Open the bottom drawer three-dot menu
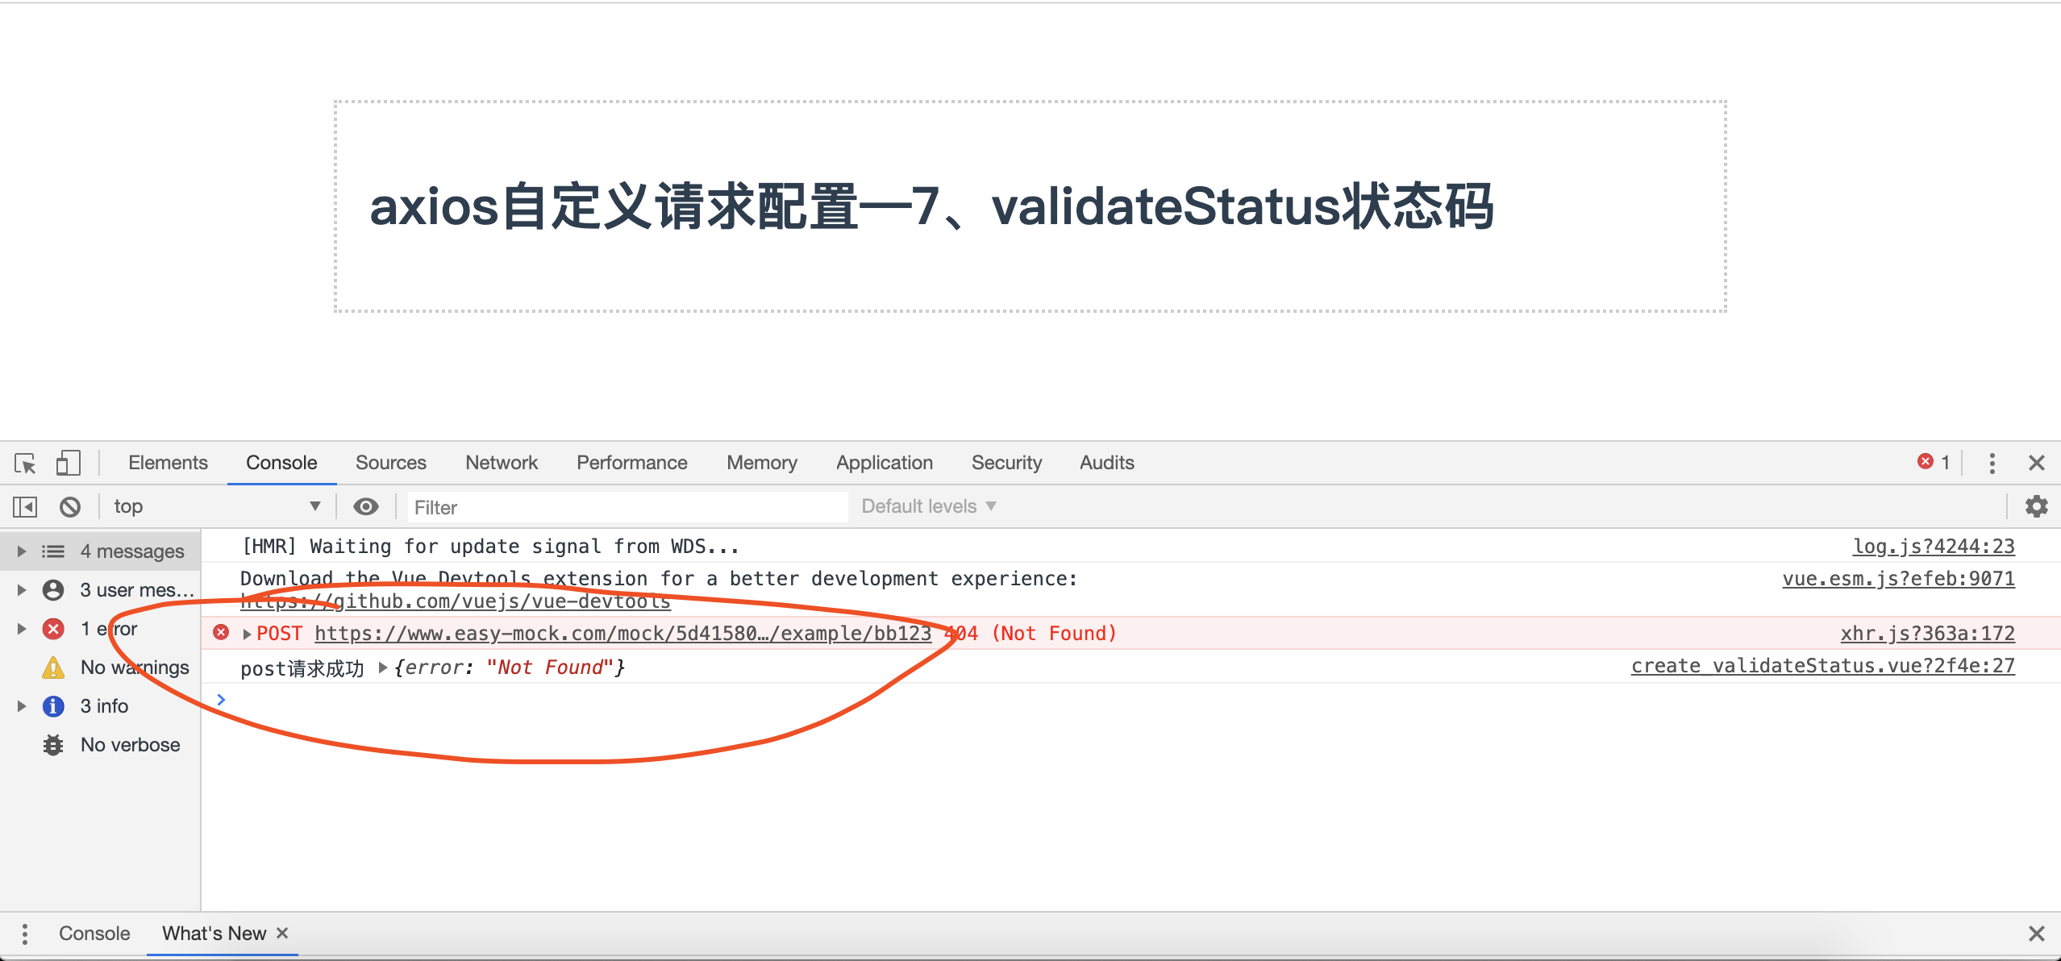This screenshot has width=2061, height=961. click(25, 934)
